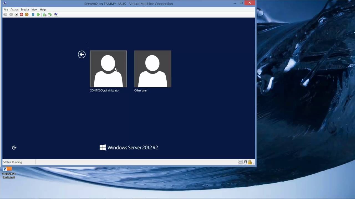Click the orange Save state toolbar icon
Viewport: 355px width, 199px height.
click(27, 15)
